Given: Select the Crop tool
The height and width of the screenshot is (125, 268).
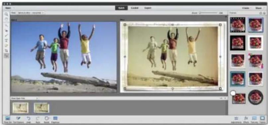Looking at the screenshot, I should pos(6,51).
